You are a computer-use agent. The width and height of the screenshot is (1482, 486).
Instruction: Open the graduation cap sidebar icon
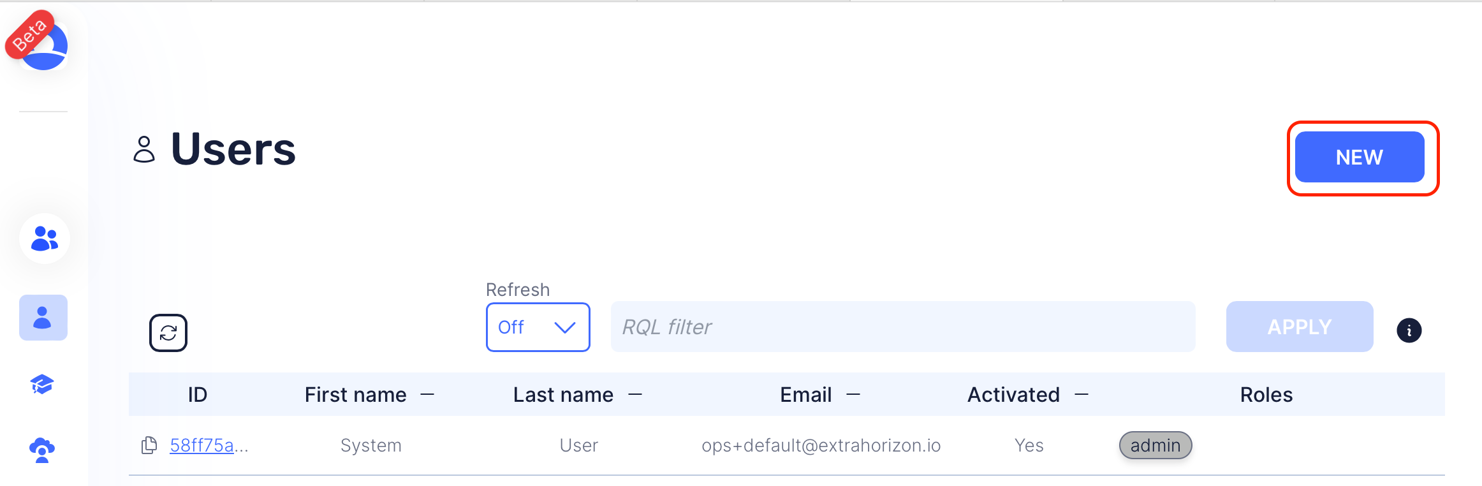(42, 385)
